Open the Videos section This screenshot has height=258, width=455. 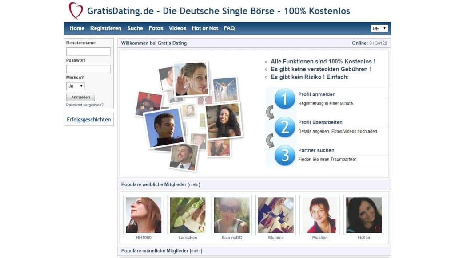pyautogui.click(x=177, y=28)
